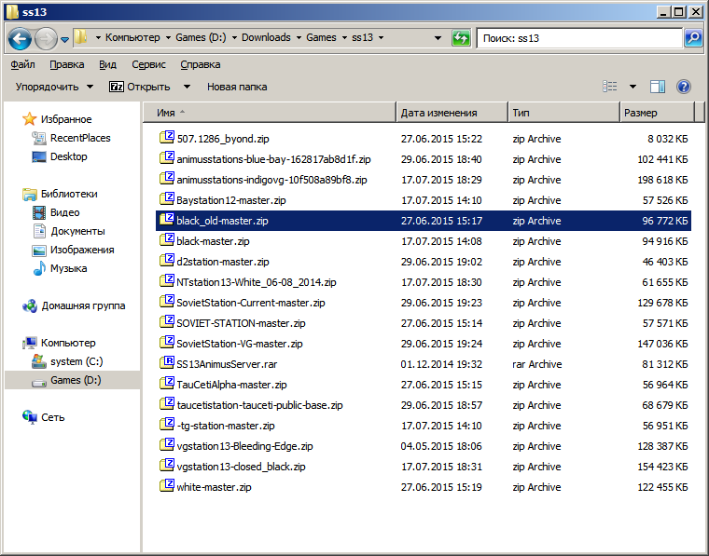
Task: Toggle the preview pane icon
Action: (x=657, y=87)
